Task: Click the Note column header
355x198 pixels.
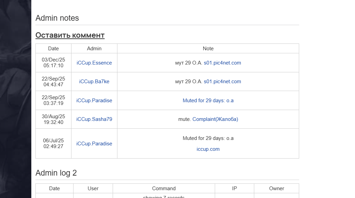Action: (x=208, y=49)
